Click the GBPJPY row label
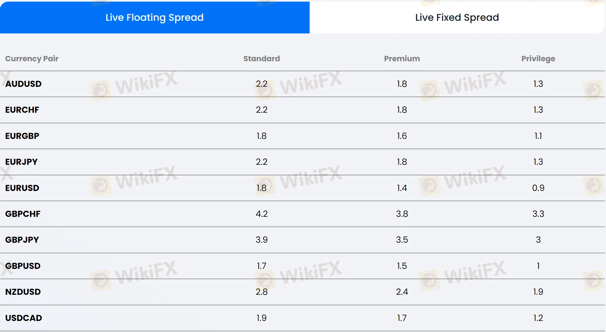Image resolution: width=606 pixels, height=332 pixels. coord(22,240)
